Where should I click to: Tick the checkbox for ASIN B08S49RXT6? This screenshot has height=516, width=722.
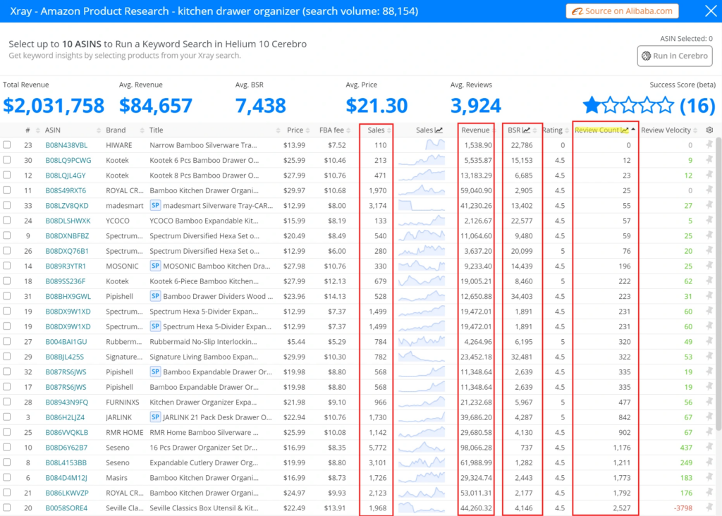pos(7,190)
